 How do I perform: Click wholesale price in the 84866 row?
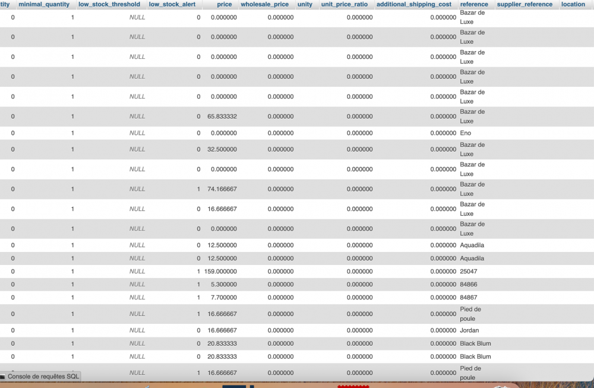pos(280,284)
